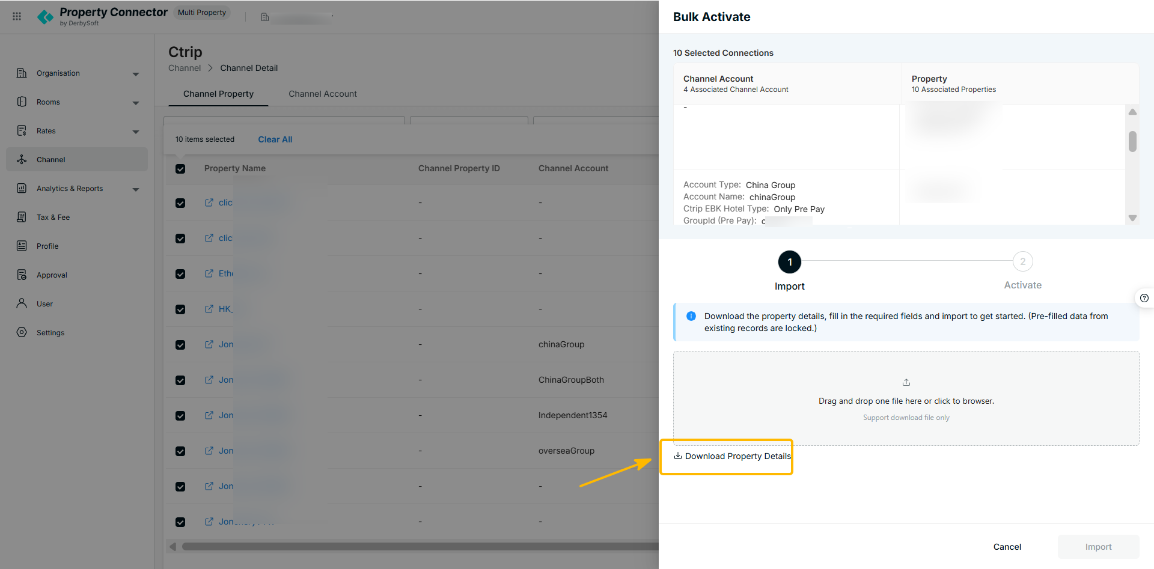
Task: Click the Rates sidebar icon
Action: click(22, 130)
